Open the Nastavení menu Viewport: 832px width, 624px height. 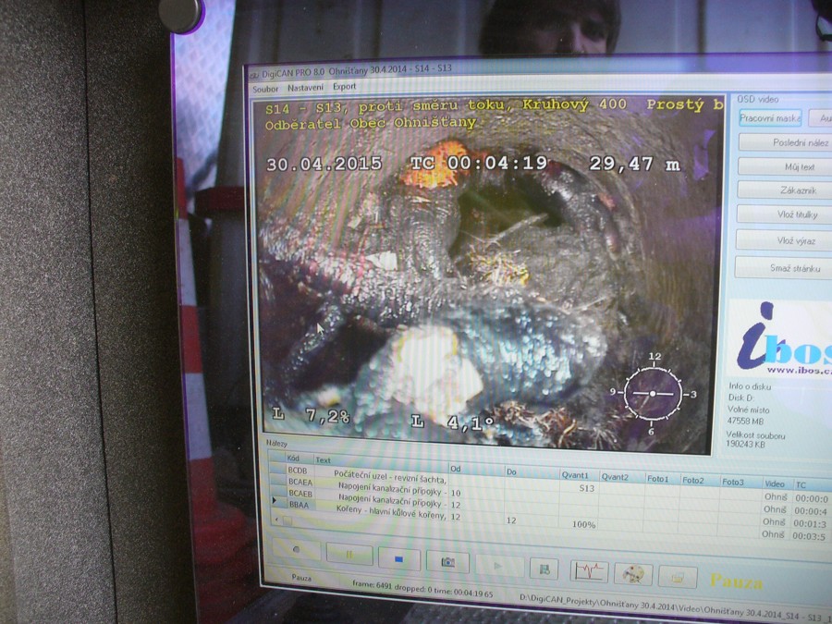(x=305, y=88)
